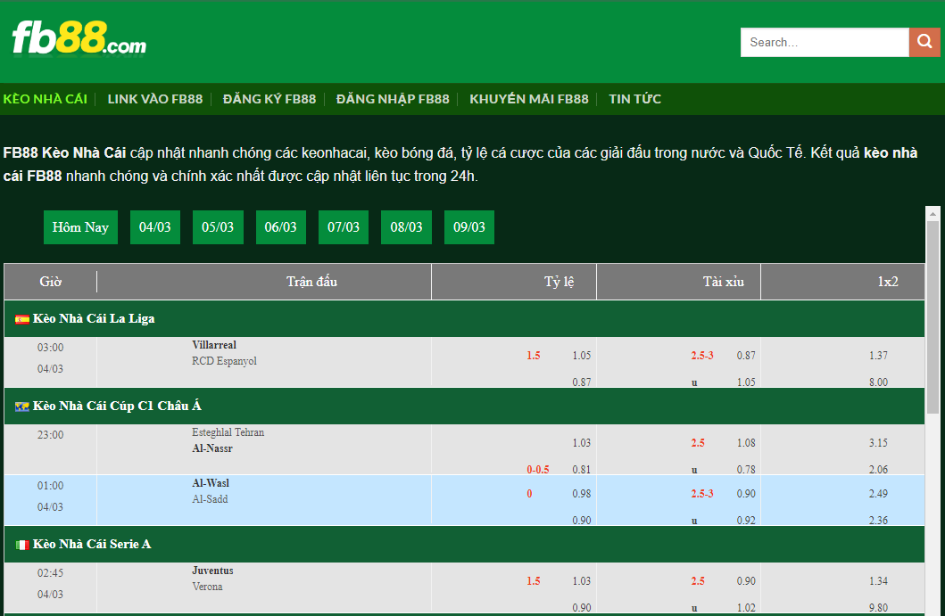The width and height of the screenshot is (945, 616).
Task: Click the 03:00 kickoff time for Villarreal
Action: tap(50, 348)
